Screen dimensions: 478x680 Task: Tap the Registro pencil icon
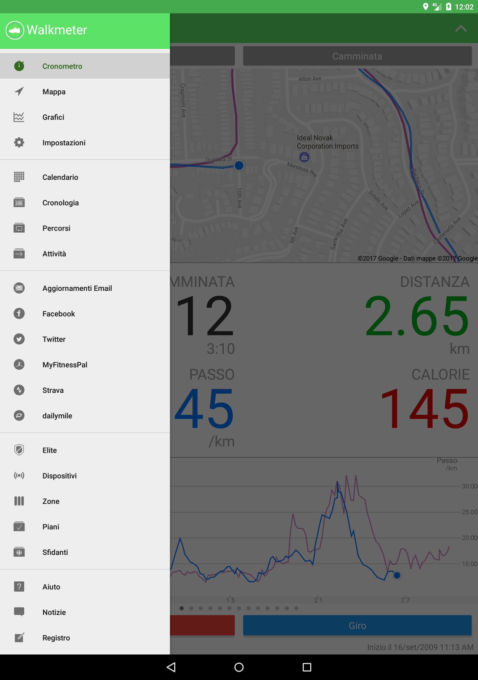[19, 637]
